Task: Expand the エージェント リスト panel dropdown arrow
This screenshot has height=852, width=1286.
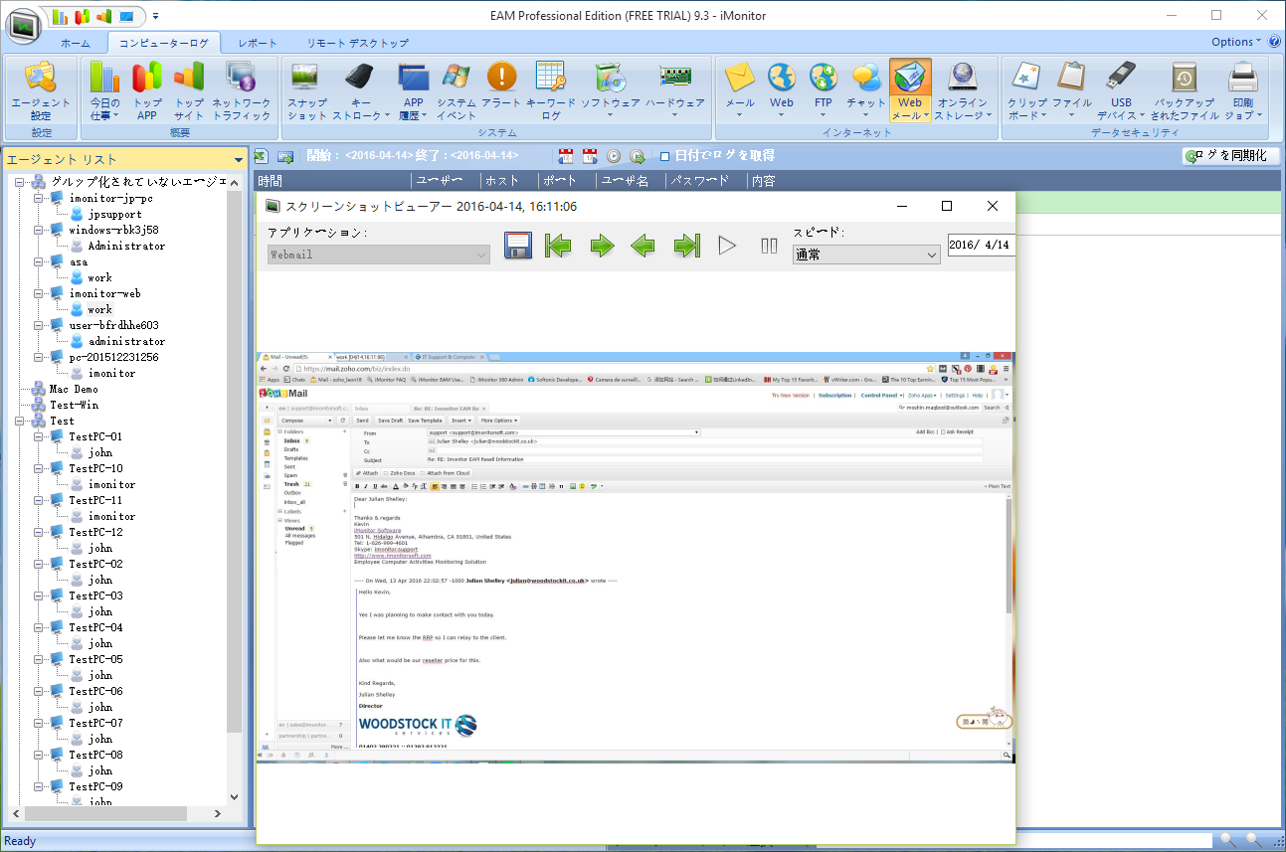Action: pos(238,160)
